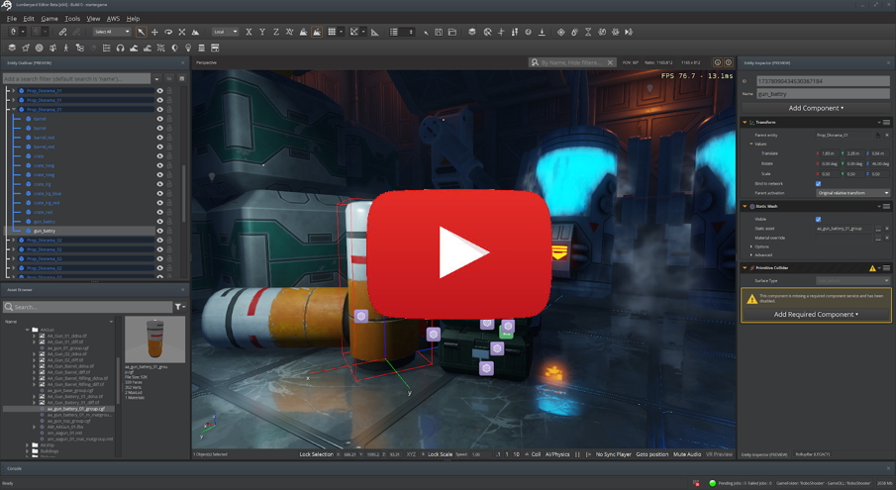The image size is (896, 490).
Task: Toggle the grid snap icon
Action: 332,32
